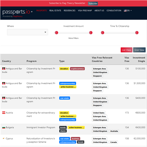
Task: Open the REAL ESTATE menu item
Action: coord(55,11)
